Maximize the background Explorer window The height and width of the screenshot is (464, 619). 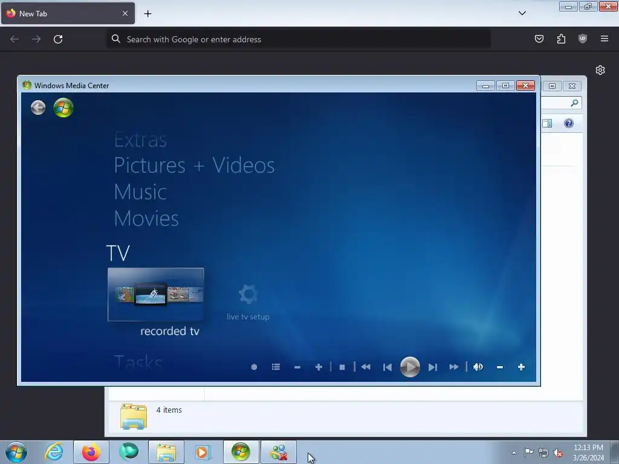553,86
